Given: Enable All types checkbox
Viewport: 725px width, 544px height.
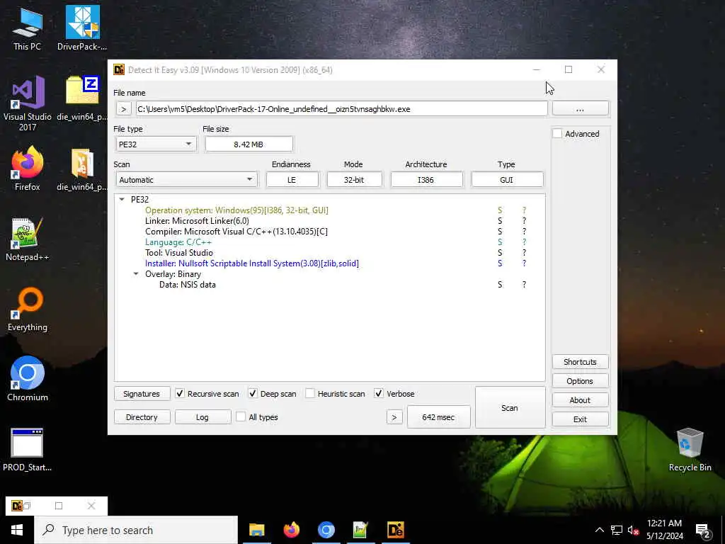Looking at the screenshot, I should (241, 416).
